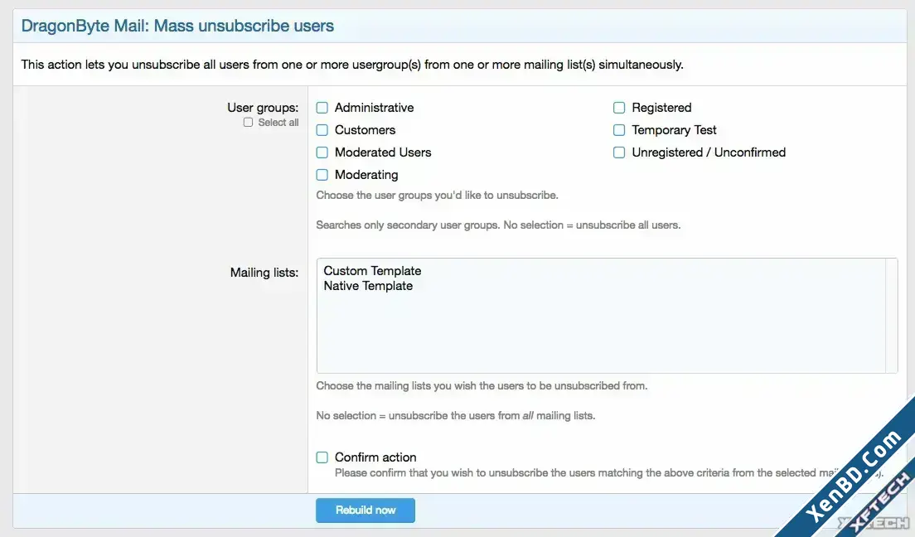Select Custom Template in the mailing lists
This screenshot has height=537, width=915.
(x=372, y=271)
